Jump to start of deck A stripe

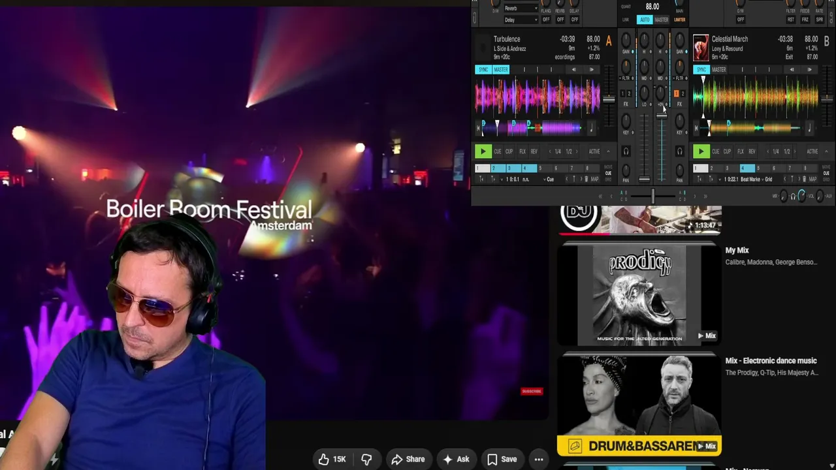point(478,128)
